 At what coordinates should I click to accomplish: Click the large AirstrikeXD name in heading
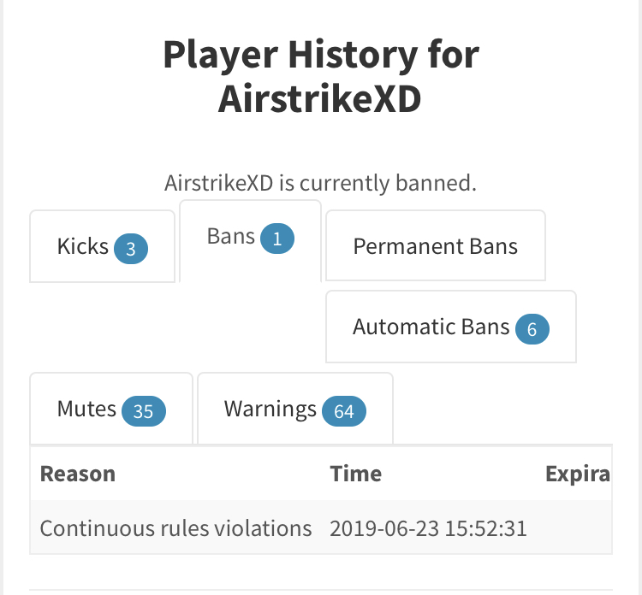pos(320,99)
